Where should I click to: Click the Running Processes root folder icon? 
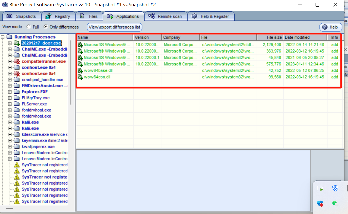pyautogui.click(x=9, y=37)
